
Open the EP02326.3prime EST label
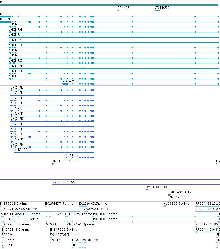(85, 240)
